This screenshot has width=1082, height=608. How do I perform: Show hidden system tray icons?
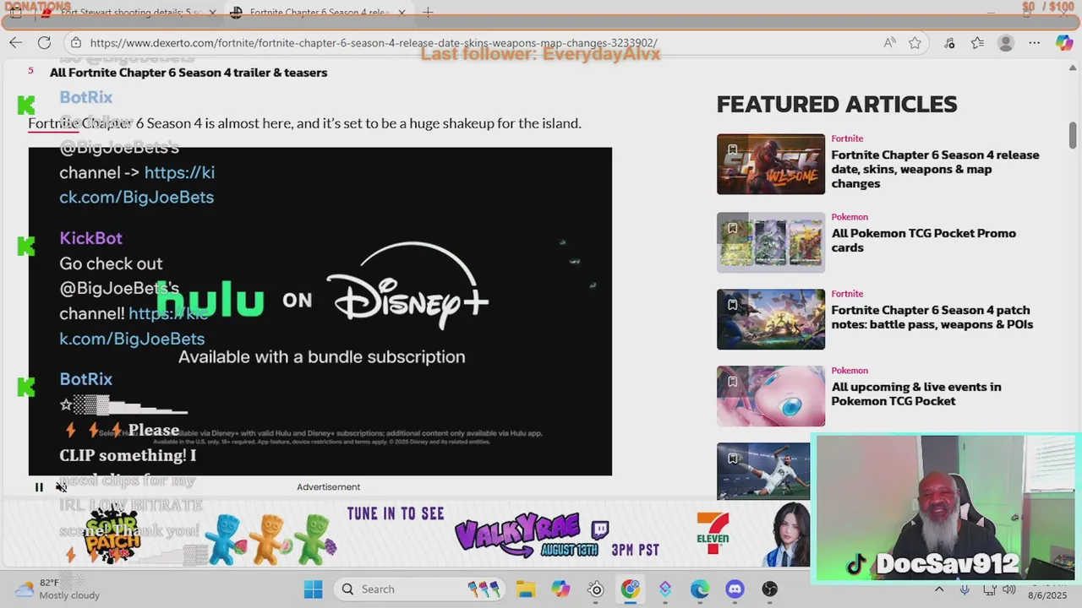[x=939, y=589]
